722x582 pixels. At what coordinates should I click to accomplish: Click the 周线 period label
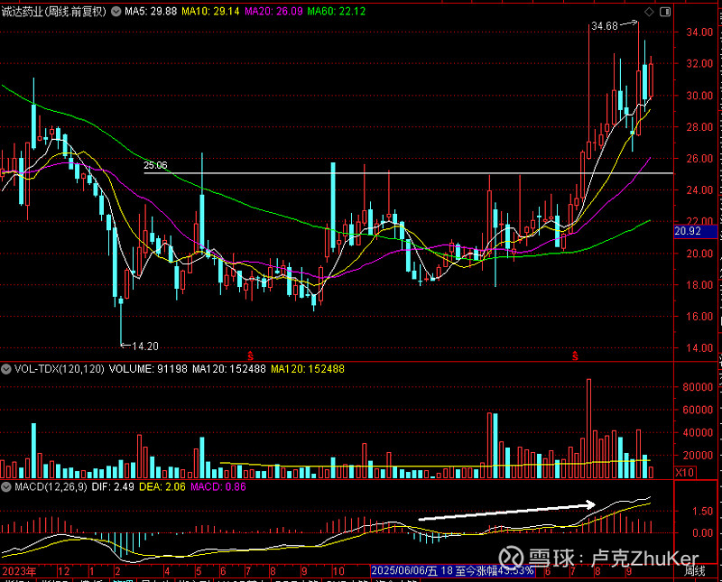tap(695, 571)
